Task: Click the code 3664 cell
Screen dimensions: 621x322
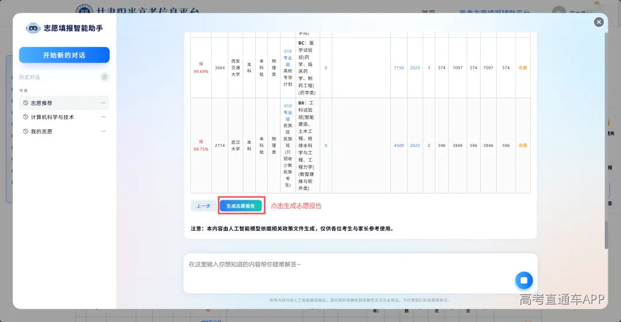Action: coord(220,68)
